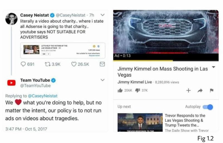This screenshot has height=143, width=223.
Task: Thumbs down the Jimmy Kimmel video
Action: [x=137, y=90]
